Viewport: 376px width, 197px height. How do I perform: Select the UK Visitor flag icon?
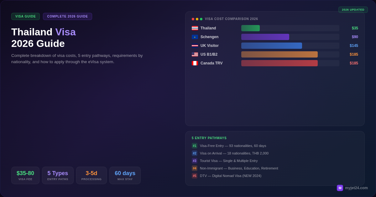click(195, 46)
